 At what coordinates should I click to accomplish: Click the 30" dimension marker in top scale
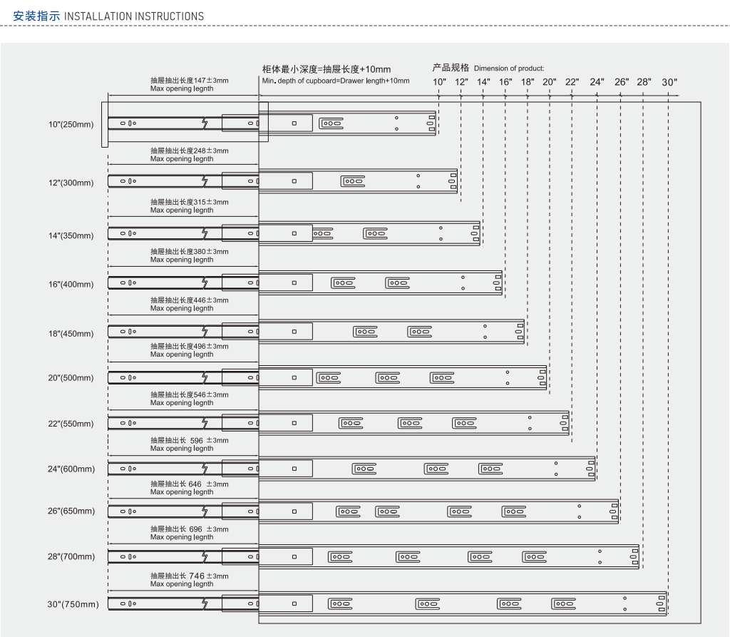[669, 82]
